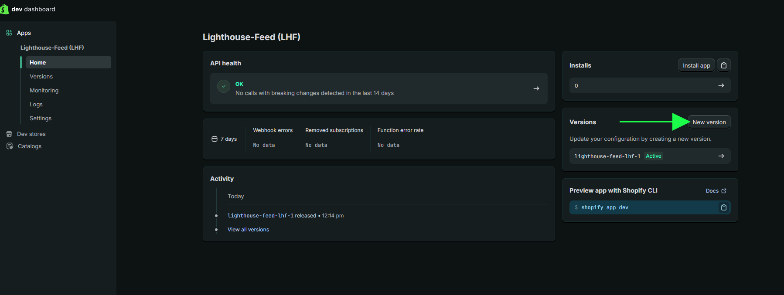Viewport: 784px width, 295px height.
Task: Click Function error rate metric label
Action: 400,130
